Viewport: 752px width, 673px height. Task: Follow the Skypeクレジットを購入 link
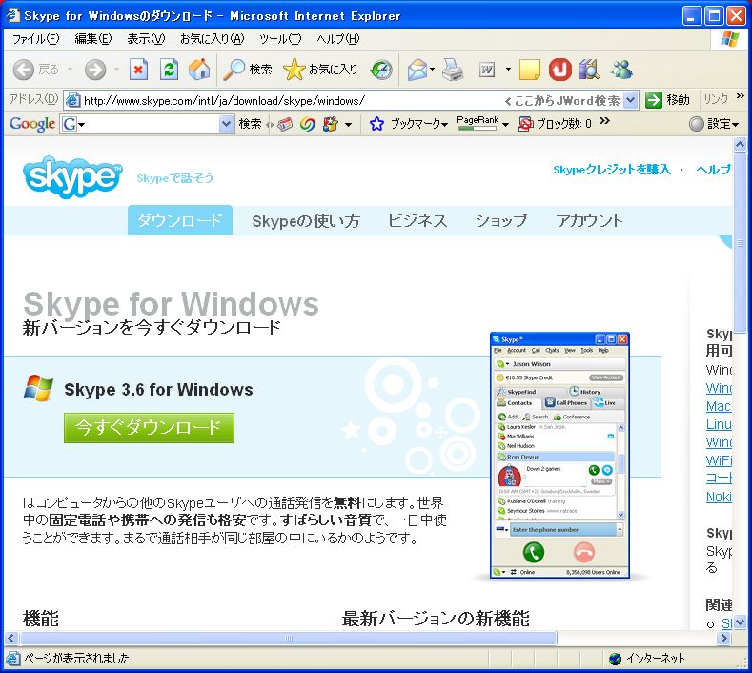point(612,170)
